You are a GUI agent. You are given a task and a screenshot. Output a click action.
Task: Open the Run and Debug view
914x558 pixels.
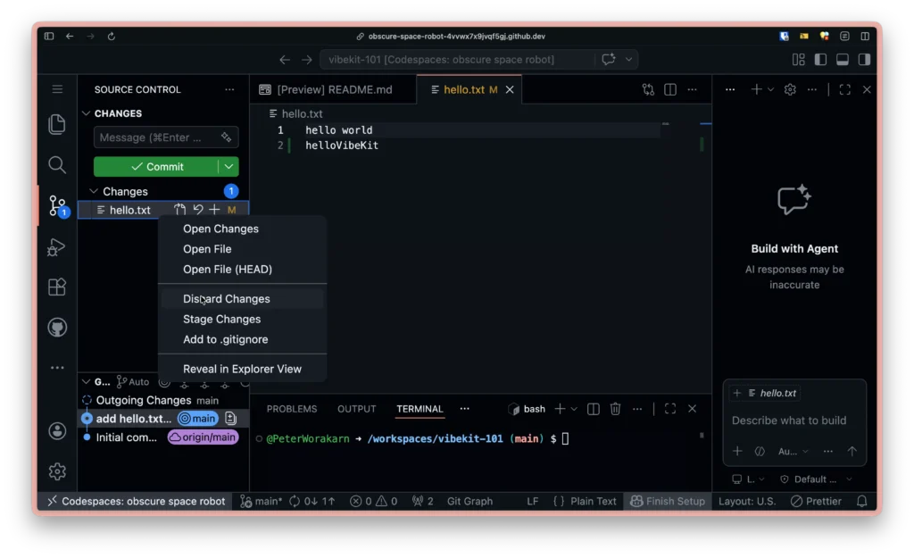coord(56,247)
